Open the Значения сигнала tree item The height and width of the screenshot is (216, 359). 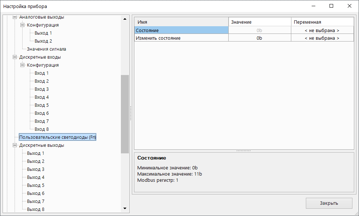[46, 49]
